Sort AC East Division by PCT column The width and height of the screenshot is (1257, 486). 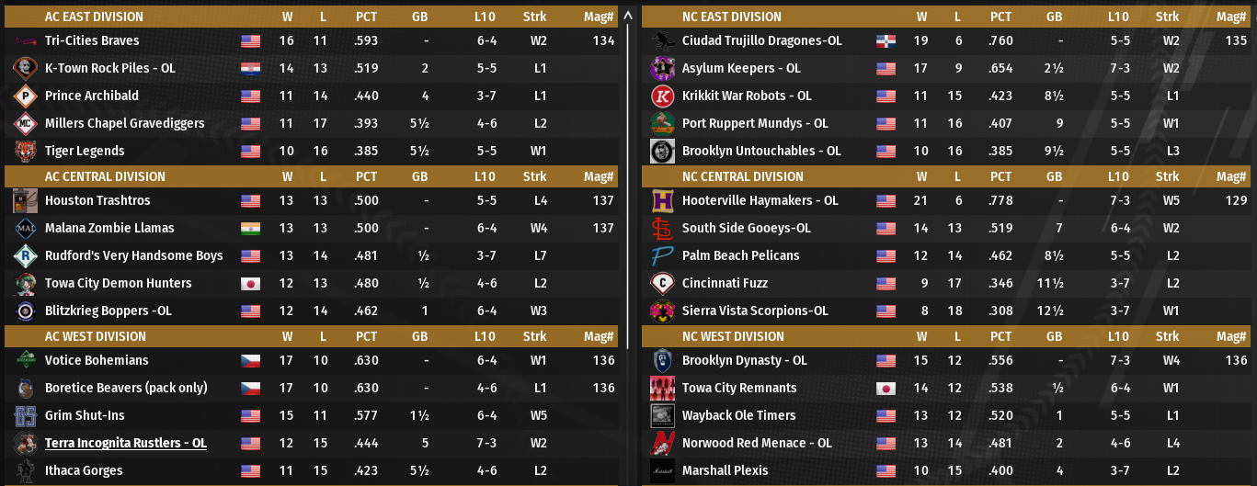pos(366,17)
